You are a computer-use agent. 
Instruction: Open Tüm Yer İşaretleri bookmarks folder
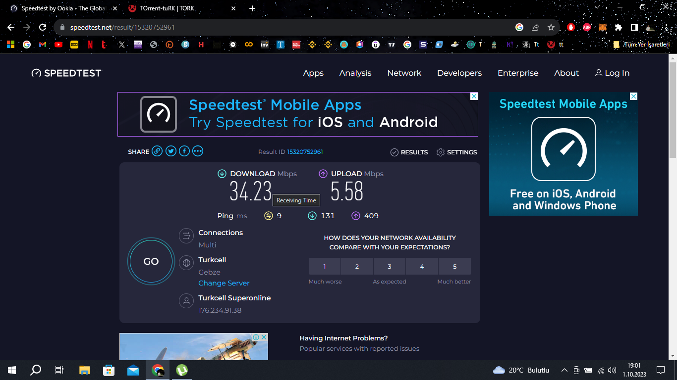click(x=641, y=45)
